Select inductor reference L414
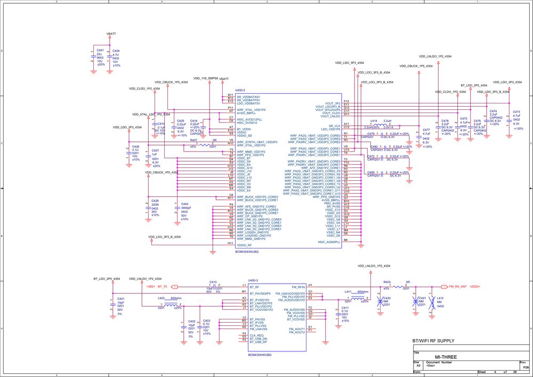 point(374,121)
